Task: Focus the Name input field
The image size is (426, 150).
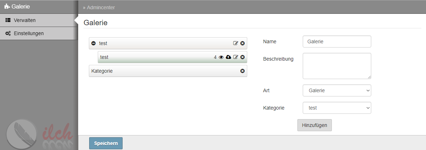Action: click(x=337, y=41)
